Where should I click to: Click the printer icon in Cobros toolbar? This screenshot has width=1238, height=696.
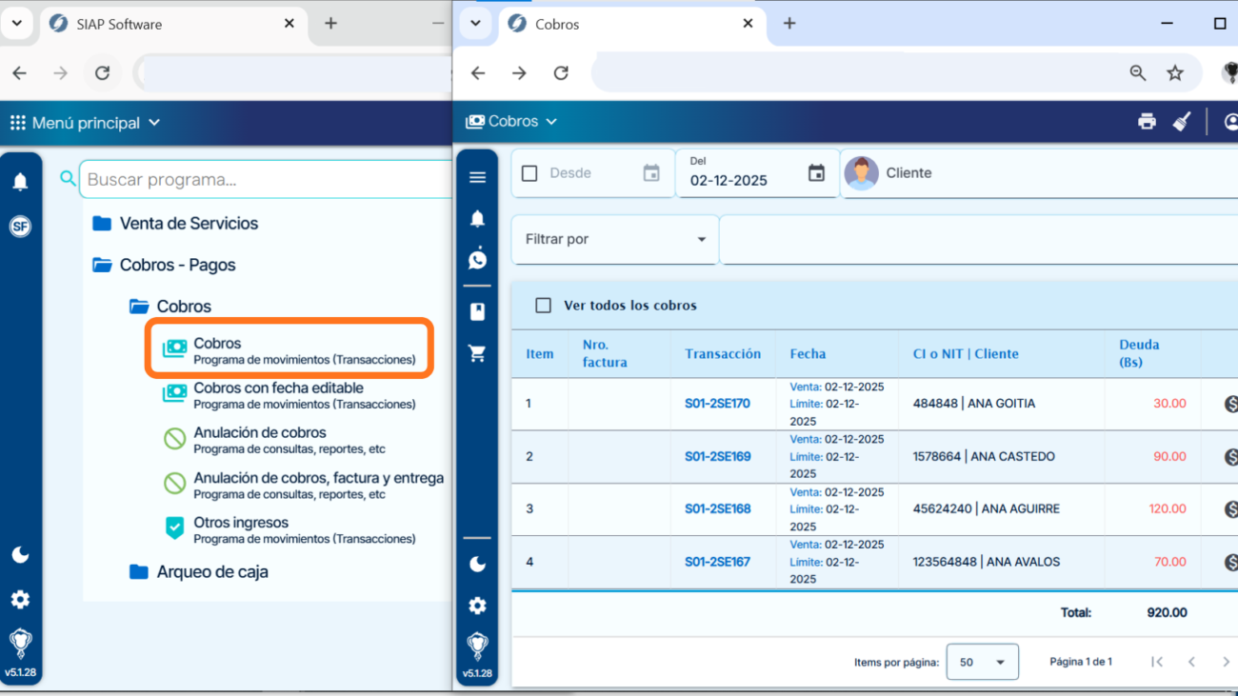pos(1147,122)
